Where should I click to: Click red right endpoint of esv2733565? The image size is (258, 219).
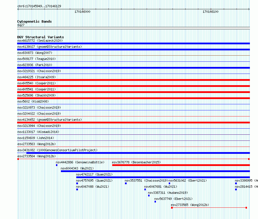point(246,208)
